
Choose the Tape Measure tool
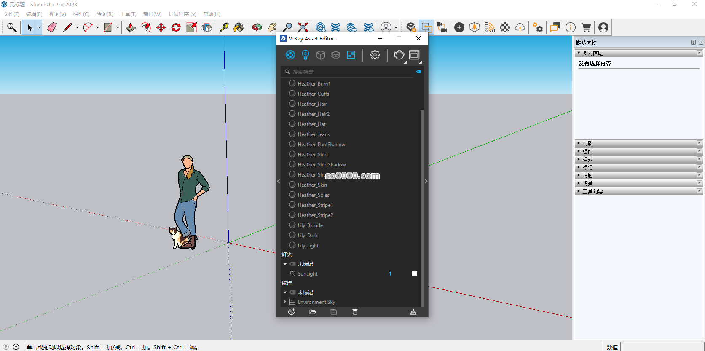[224, 27]
